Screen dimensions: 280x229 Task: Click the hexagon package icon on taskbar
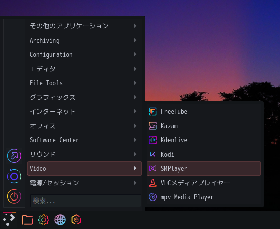[76, 220]
